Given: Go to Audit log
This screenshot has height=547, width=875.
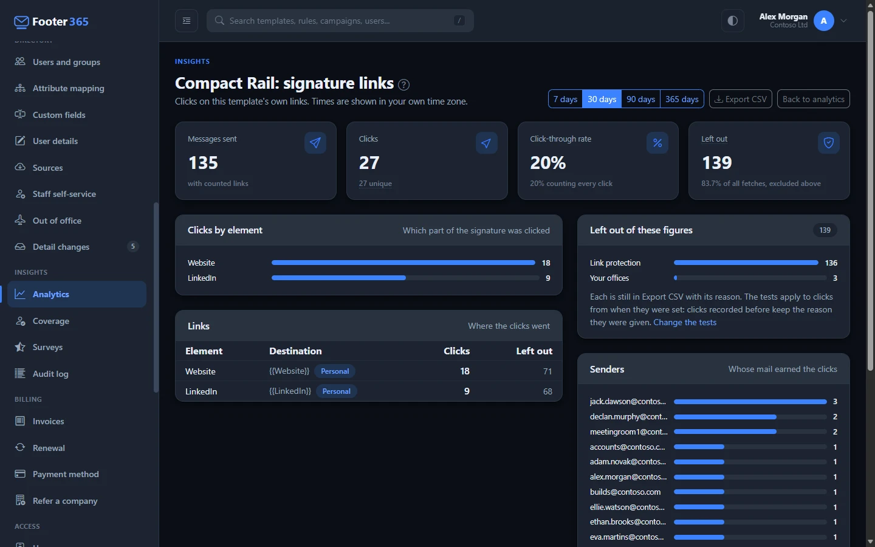Looking at the screenshot, I should [77, 374].
